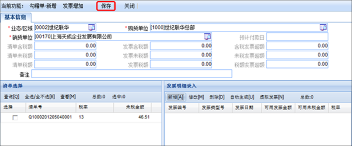Click the 税额发票超额 amount field
Image resolution: width=352 pixels, height=146 pixels.
click(x=297, y=64)
